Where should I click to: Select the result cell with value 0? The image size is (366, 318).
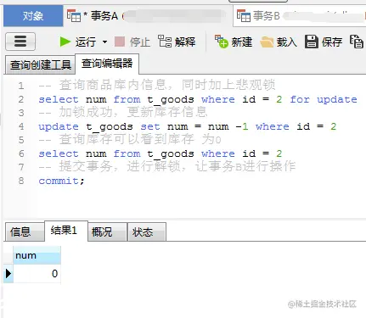pyautogui.click(x=37, y=273)
